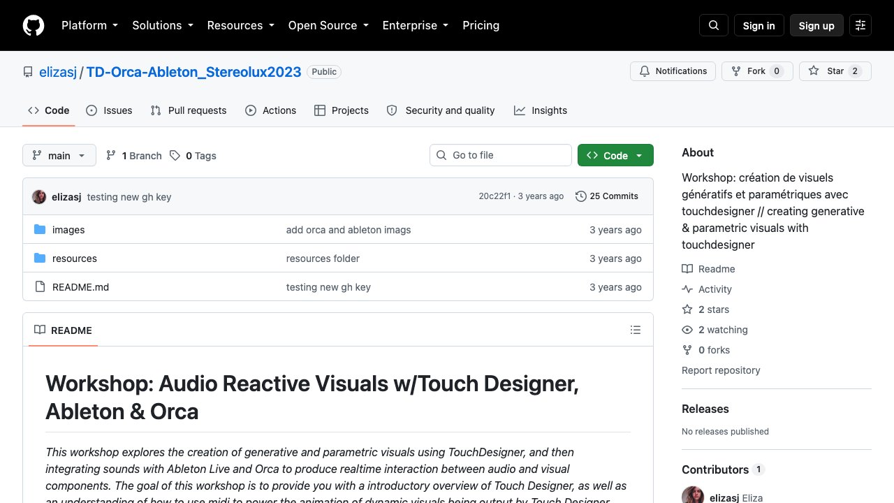The height and width of the screenshot is (503, 894).
Task: Expand the Resources menu
Action: 242,25
